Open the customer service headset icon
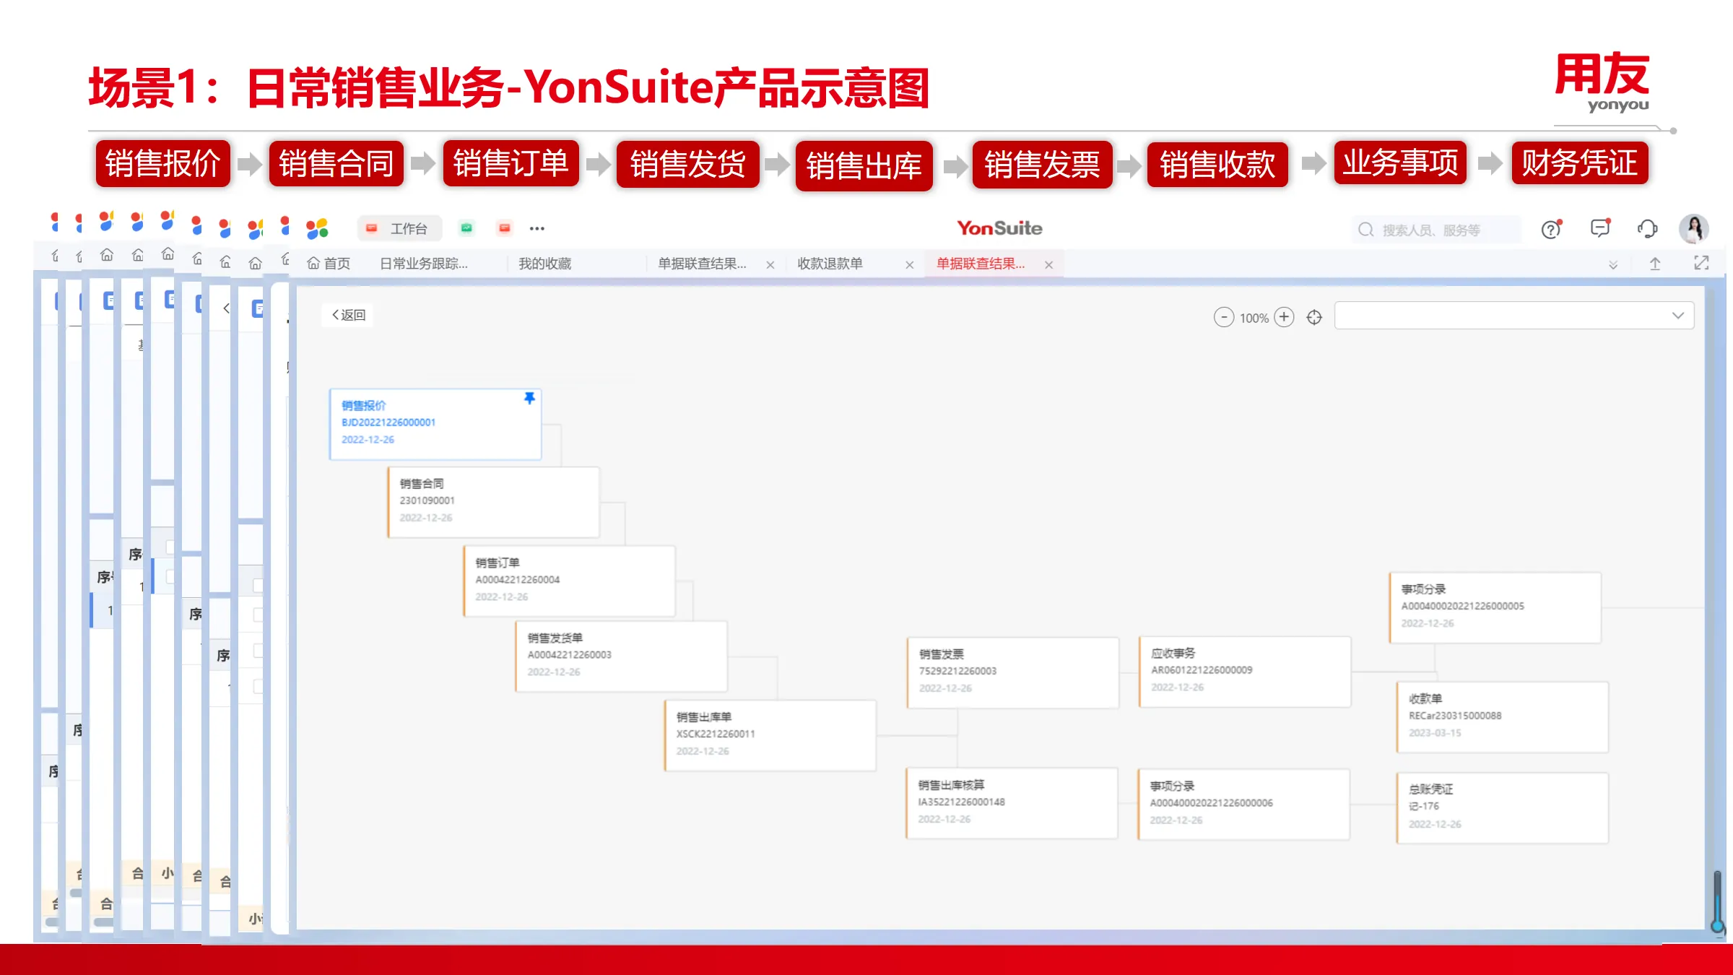Screen dimensions: 1733x975 tap(1647, 229)
